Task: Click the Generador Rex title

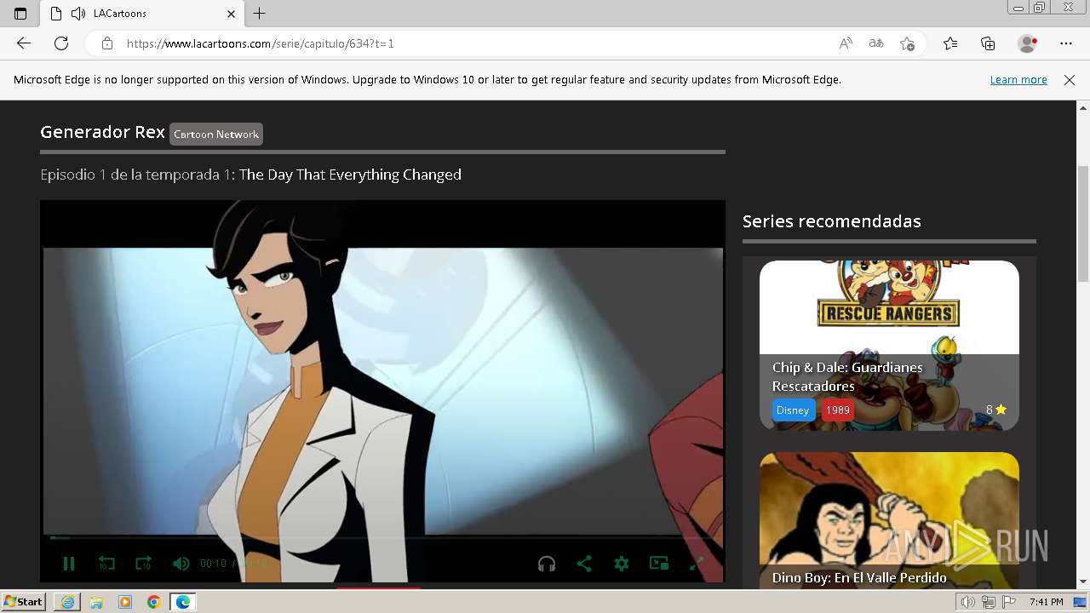Action: pyautogui.click(x=102, y=132)
